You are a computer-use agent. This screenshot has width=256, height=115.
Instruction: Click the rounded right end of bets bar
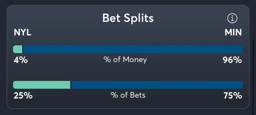pyautogui.click(x=241, y=85)
